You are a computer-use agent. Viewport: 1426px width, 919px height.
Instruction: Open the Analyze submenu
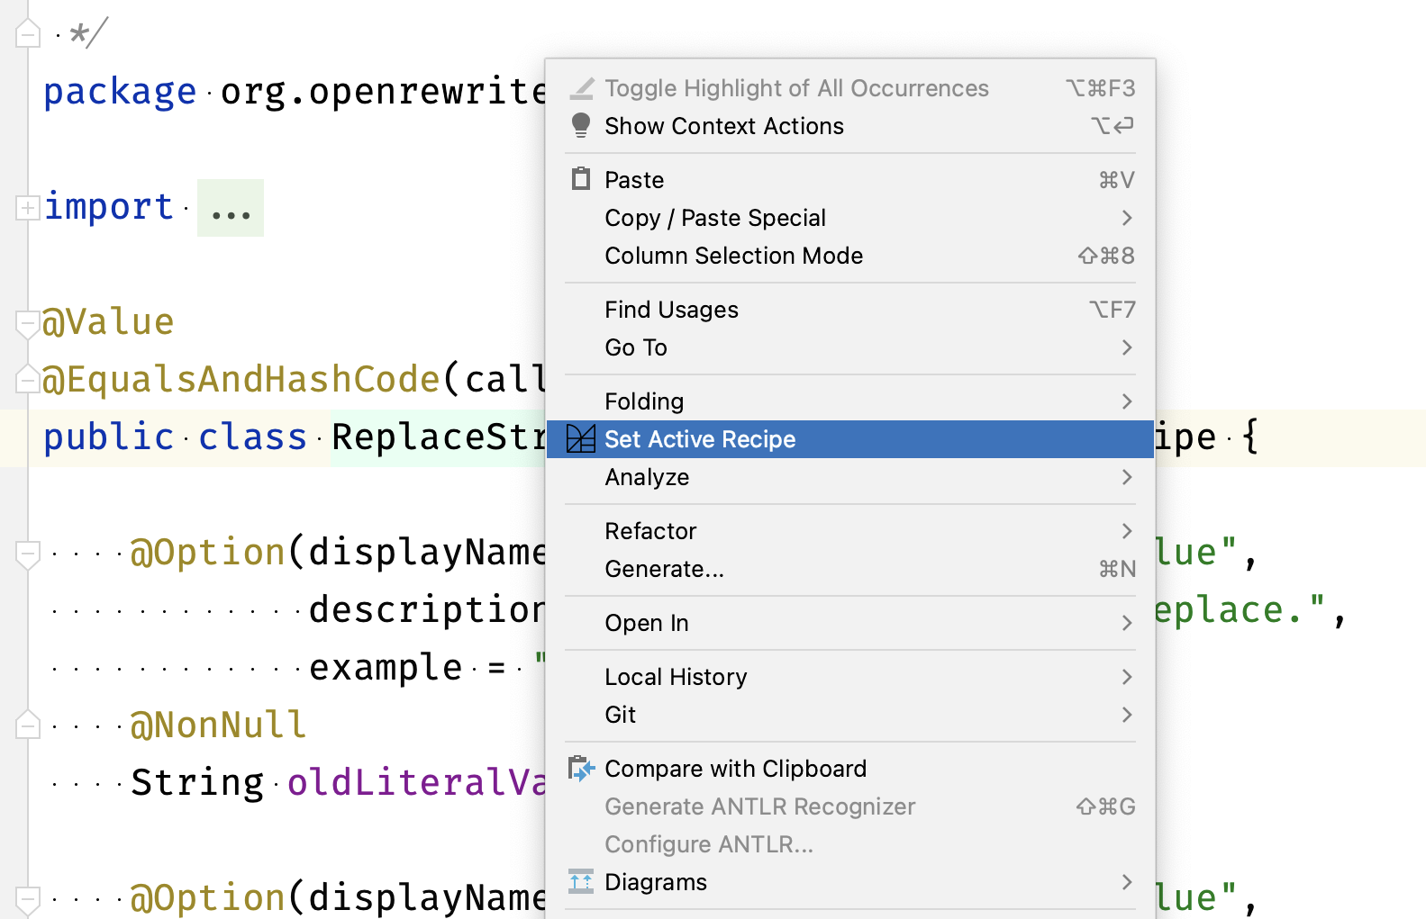point(850,477)
